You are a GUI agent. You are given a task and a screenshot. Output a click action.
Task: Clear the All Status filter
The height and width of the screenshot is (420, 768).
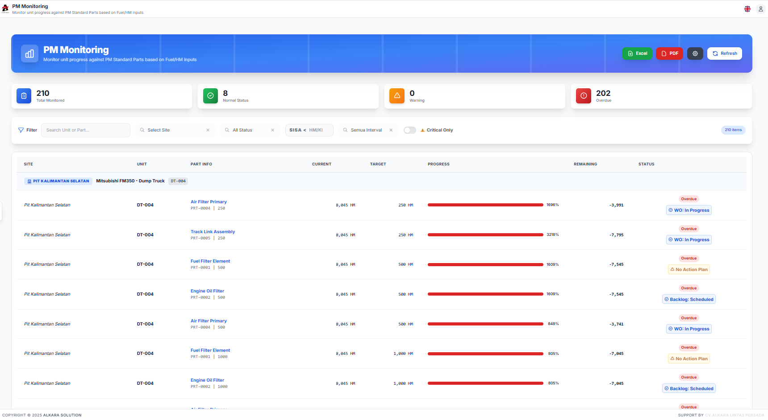pyautogui.click(x=272, y=130)
